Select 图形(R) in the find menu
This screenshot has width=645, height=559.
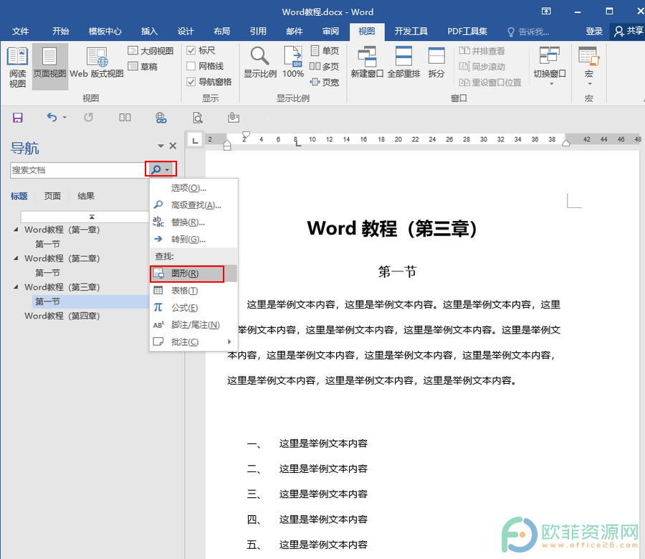coord(193,273)
